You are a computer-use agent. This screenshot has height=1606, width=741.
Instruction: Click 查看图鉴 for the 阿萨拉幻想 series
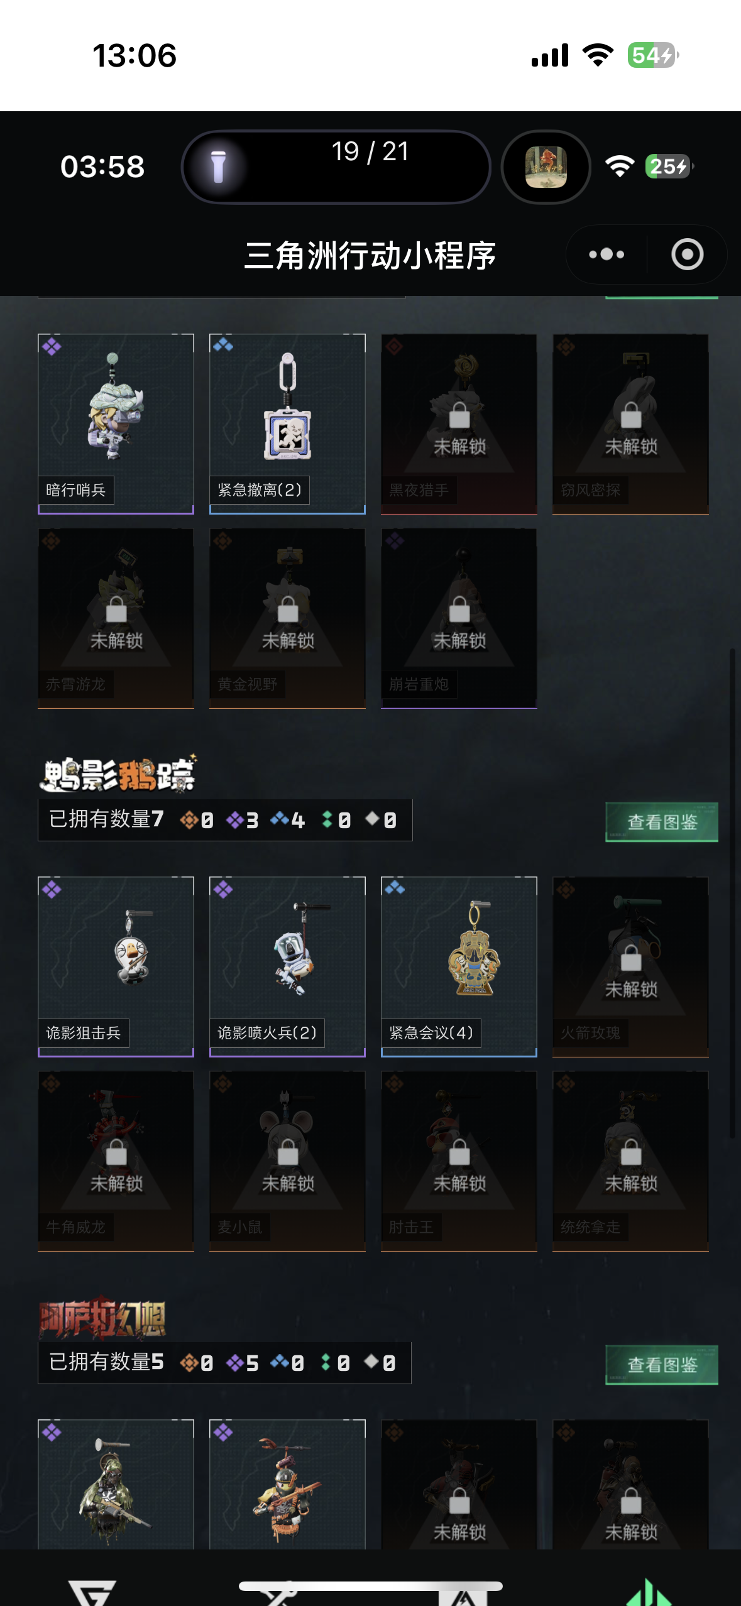662,1365
